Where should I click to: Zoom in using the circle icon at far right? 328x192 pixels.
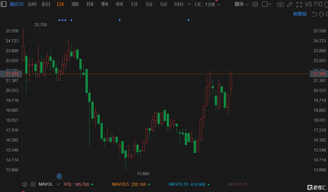[326, 14]
